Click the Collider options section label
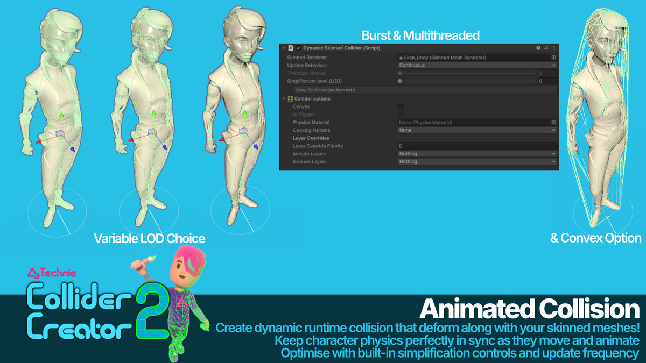Screen dimensions: 646x363 [313, 99]
